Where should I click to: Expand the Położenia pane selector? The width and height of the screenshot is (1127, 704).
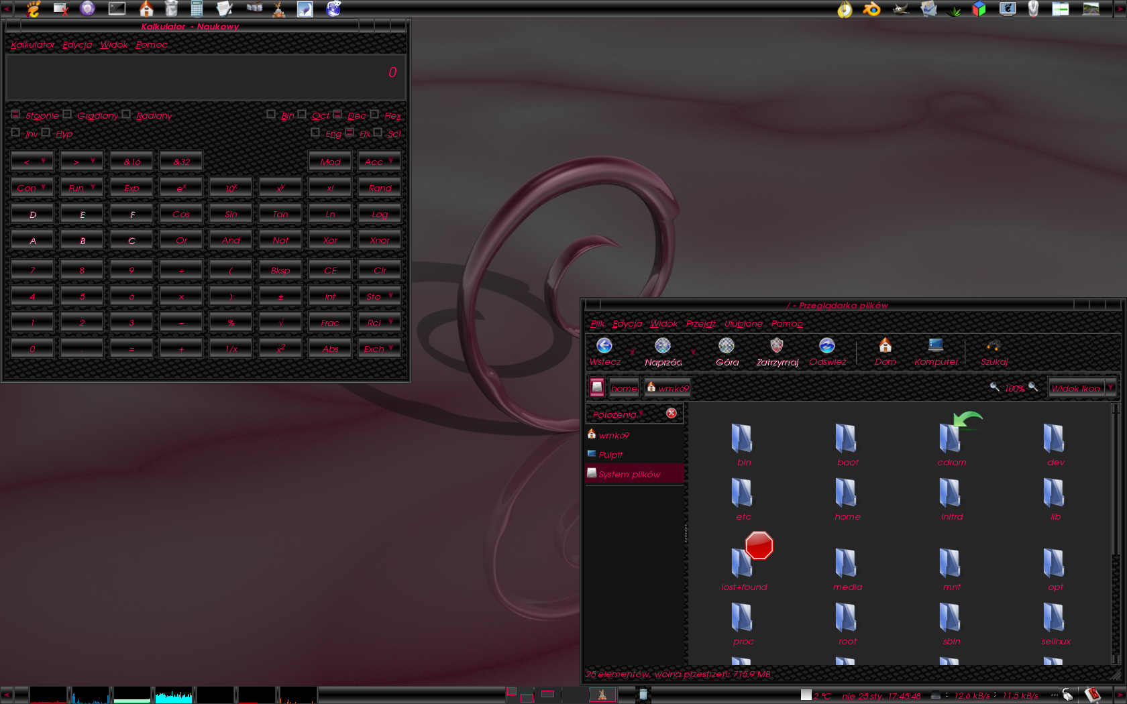(x=618, y=414)
